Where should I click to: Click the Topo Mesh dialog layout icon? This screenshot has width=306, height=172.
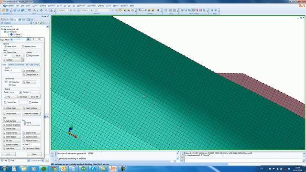point(28,39)
